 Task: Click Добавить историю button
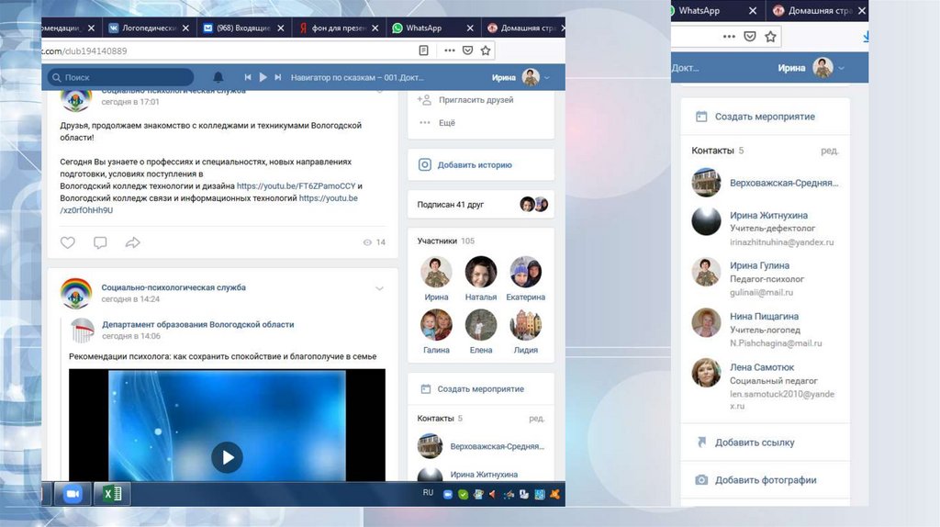[474, 165]
